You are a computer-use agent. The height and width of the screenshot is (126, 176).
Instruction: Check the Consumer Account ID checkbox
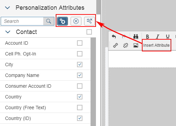80,86
